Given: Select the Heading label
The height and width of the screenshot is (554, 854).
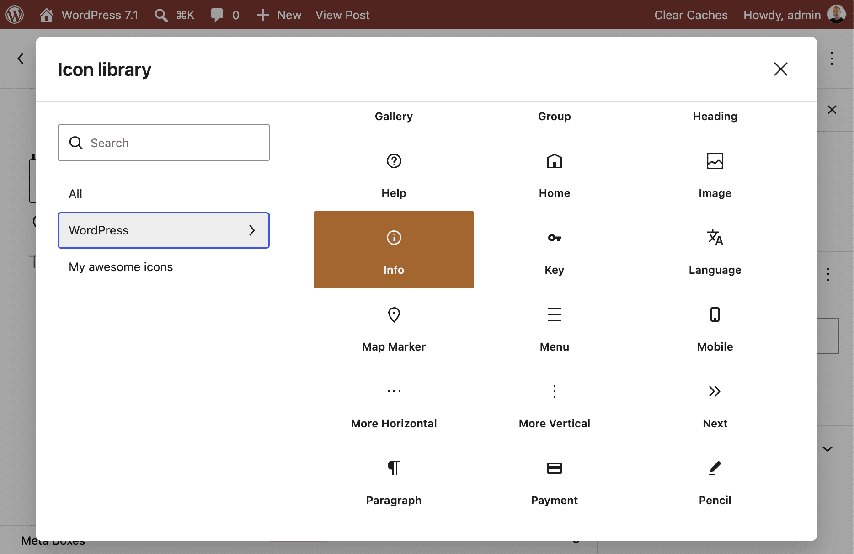Looking at the screenshot, I should coord(715,116).
